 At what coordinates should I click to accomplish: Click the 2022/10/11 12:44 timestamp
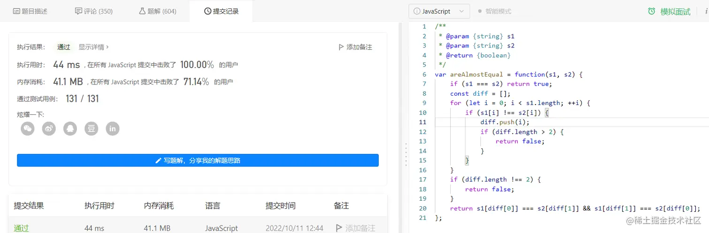click(294, 228)
